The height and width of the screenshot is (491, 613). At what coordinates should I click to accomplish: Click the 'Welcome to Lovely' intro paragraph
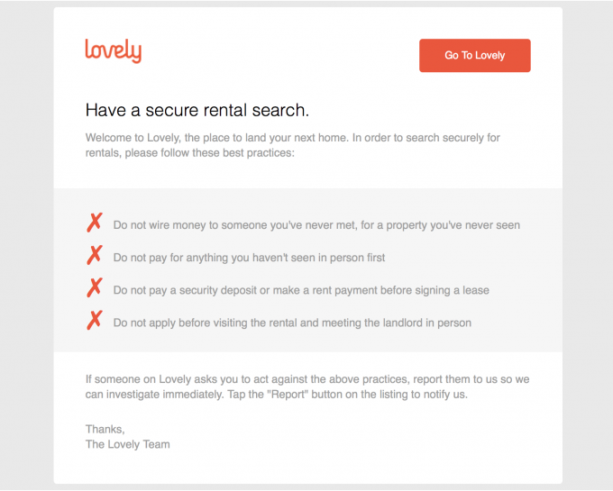click(292, 145)
